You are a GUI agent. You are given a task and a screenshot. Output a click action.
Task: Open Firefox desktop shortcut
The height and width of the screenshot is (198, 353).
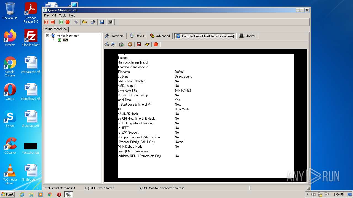click(10, 38)
